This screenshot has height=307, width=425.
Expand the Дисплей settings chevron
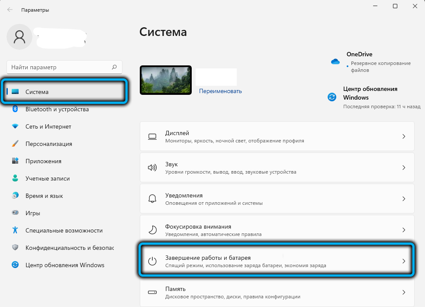(x=403, y=136)
